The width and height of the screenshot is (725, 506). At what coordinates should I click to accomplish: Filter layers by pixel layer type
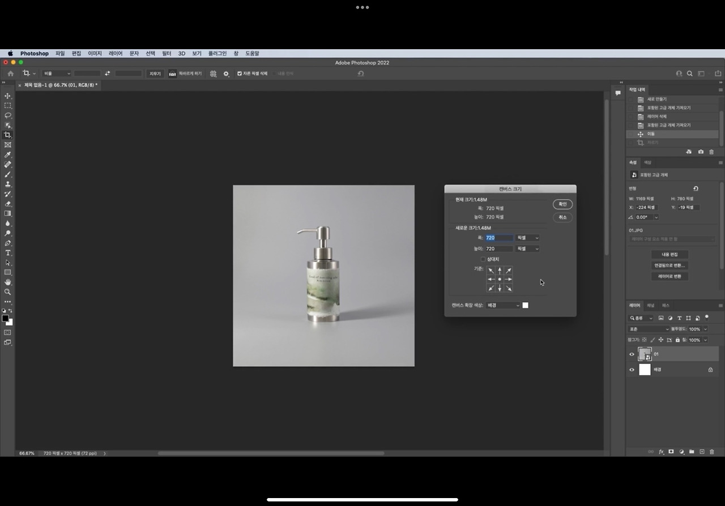click(661, 318)
